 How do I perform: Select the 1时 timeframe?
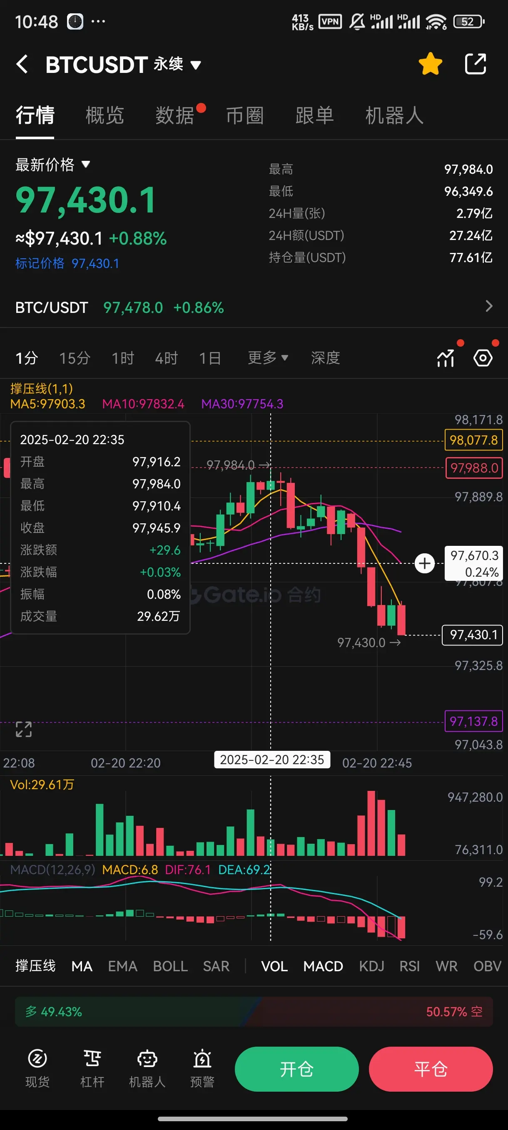123,358
